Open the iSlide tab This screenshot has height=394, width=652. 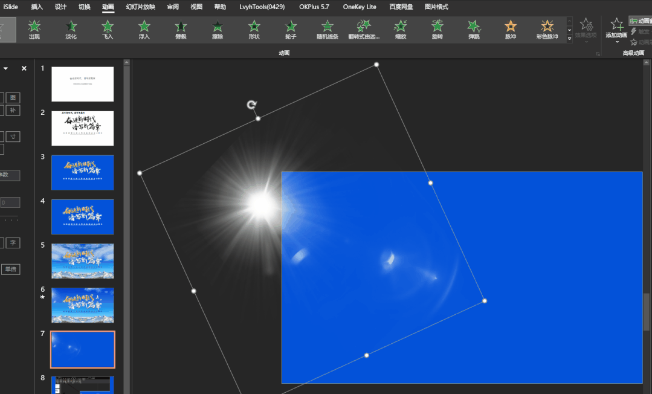pyautogui.click(x=10, y=7)
